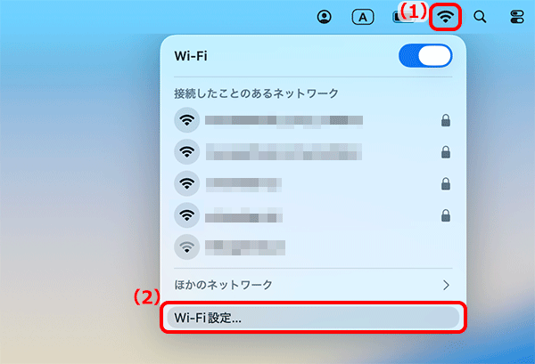Open the Wi-Fi menu bar icon
535x364 pixels.
(x=445, y=16)
